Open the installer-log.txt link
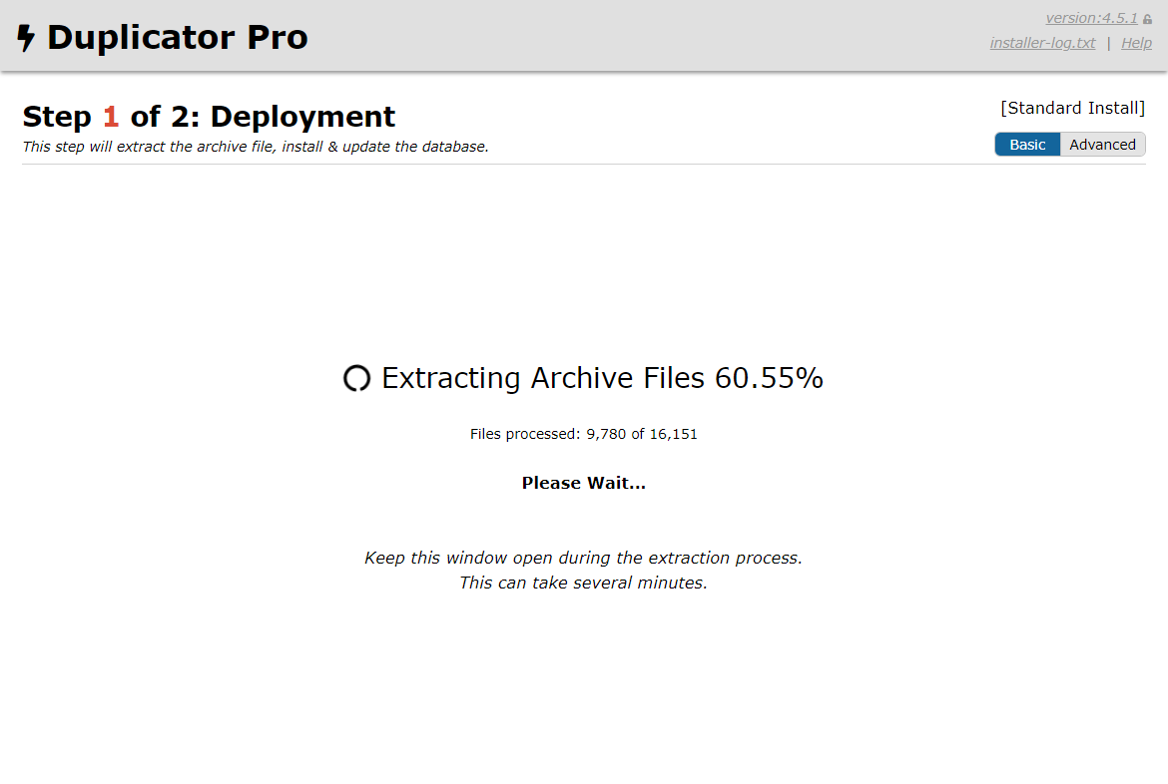The image size is (1168, 784). (x=1042, y=43)
